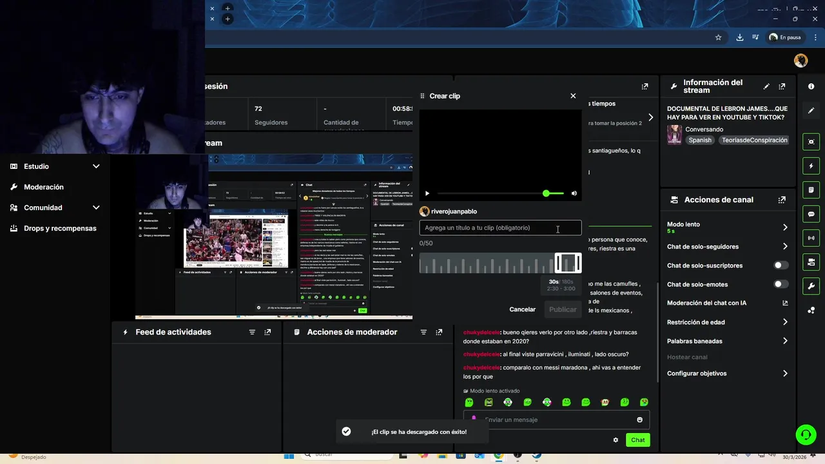The image size is (825, 464).
Task: Select the clip range handle on timeline
Action: pos(568,263)
